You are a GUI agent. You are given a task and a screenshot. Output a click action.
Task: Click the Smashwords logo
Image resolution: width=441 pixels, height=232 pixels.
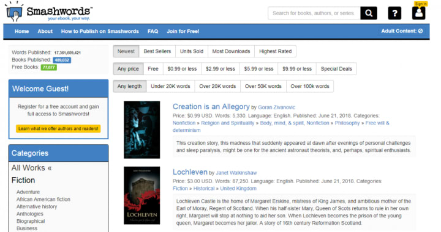48,12
